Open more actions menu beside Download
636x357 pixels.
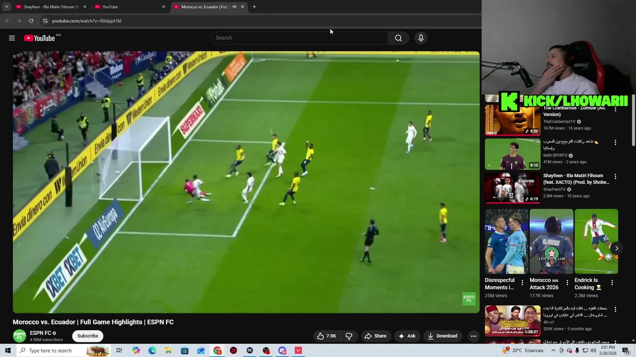coord(474,336)
